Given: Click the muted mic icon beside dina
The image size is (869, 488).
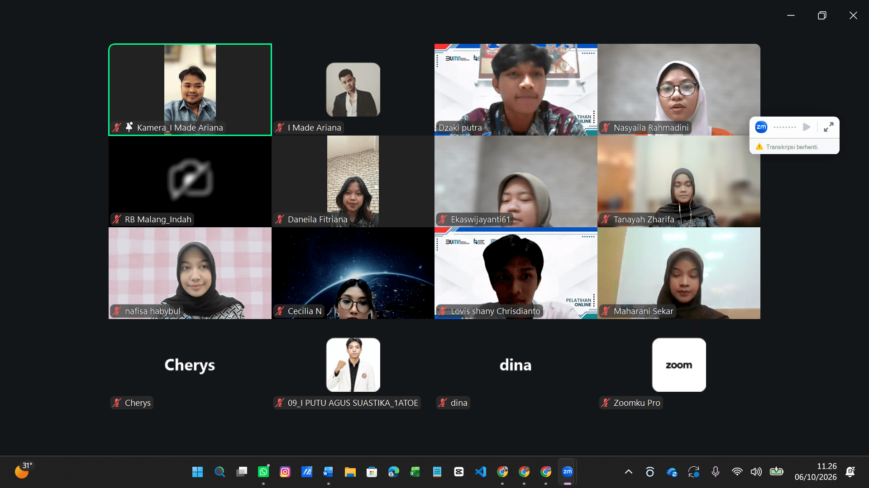Looking at the screenshot, I should coord(443,403).
